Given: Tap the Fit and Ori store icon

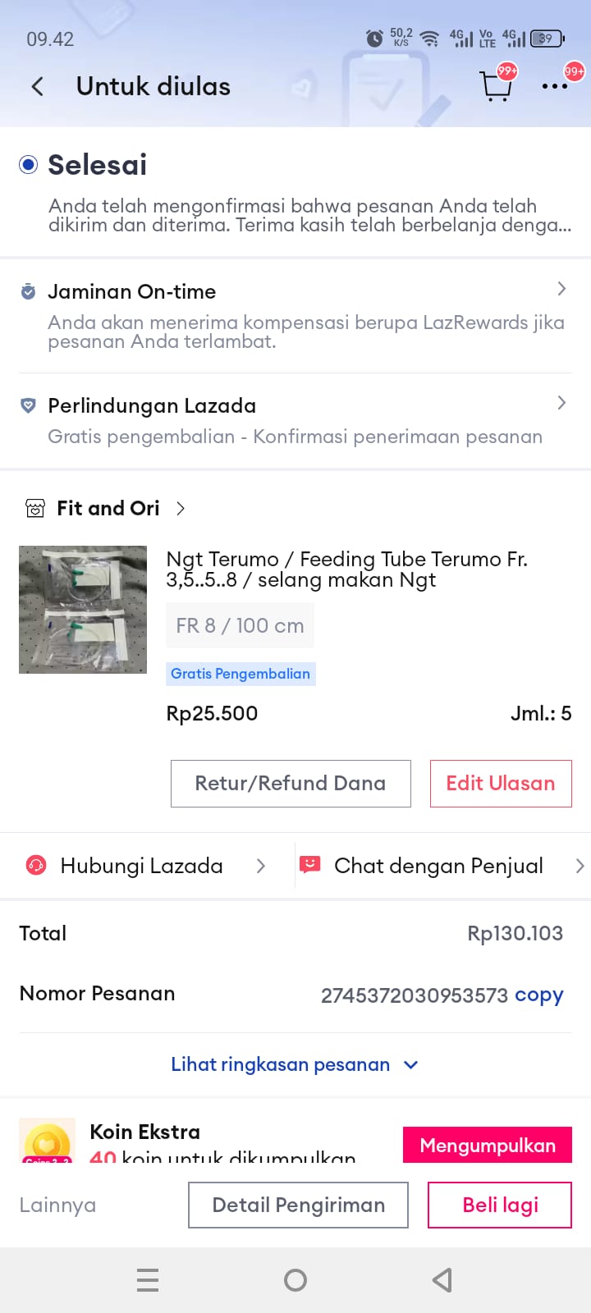Looking at the screenshot, I should 35,509.
